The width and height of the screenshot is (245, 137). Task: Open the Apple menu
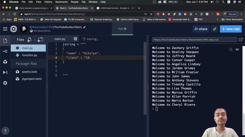click(x=5, y=2)
